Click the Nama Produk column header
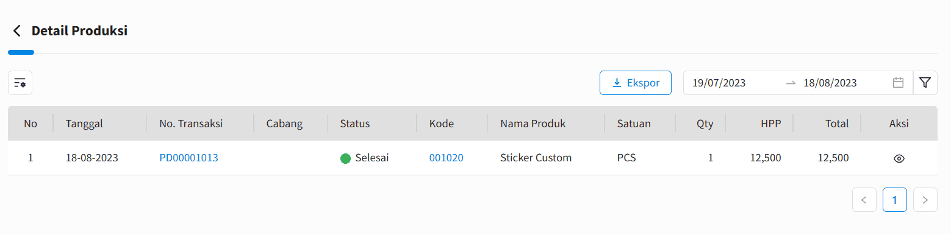The width and height of the screenshot is (951, 235). click(x=533, y=124)
